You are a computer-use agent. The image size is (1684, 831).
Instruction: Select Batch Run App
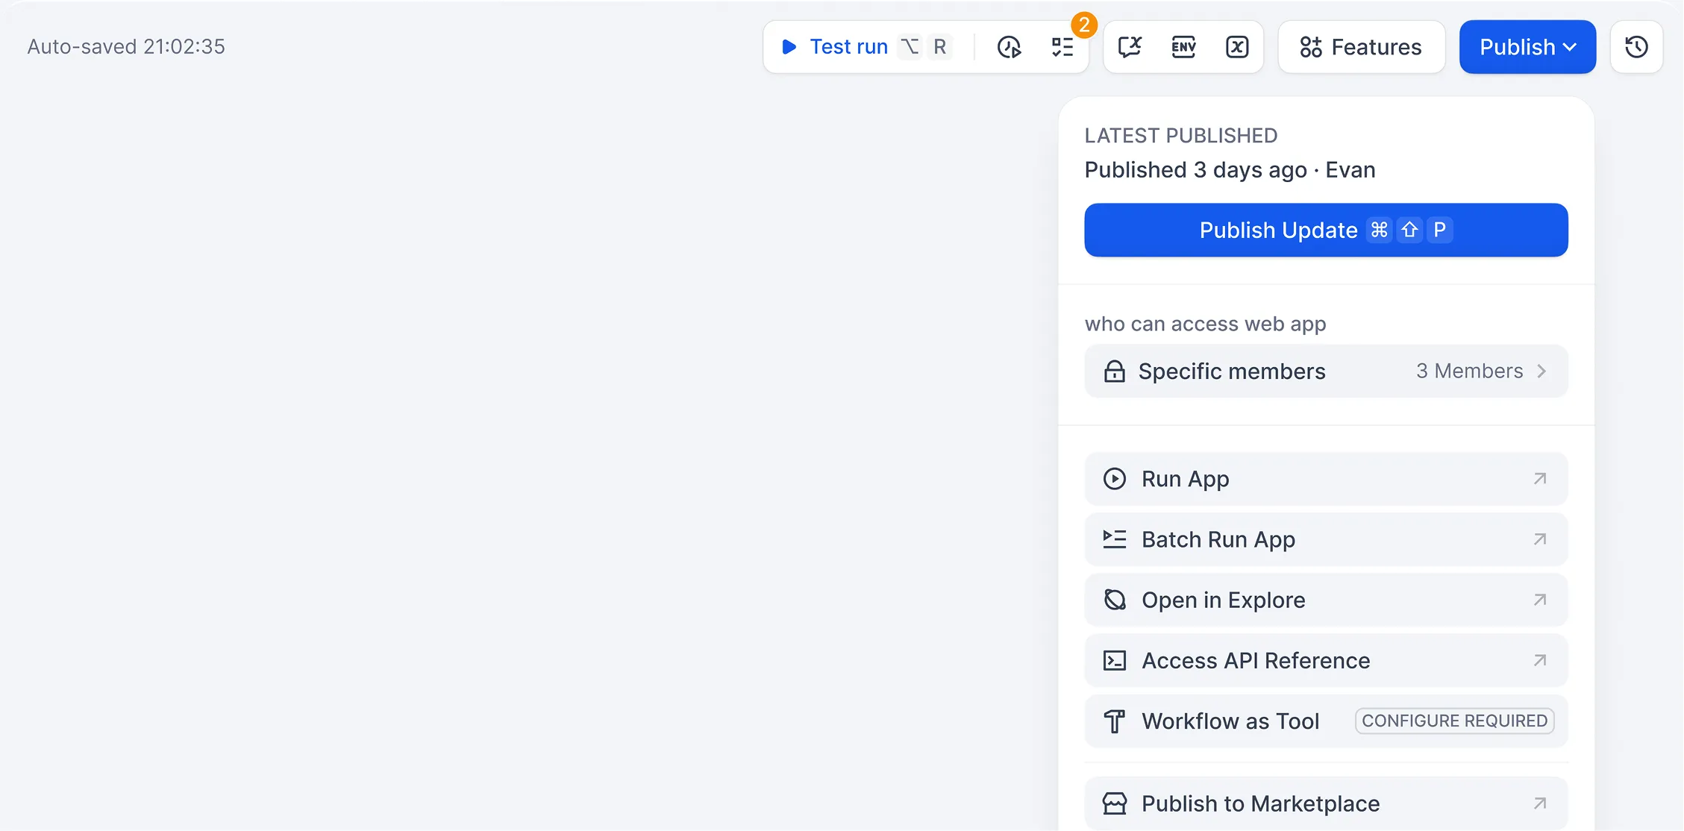click(1326, 539)
